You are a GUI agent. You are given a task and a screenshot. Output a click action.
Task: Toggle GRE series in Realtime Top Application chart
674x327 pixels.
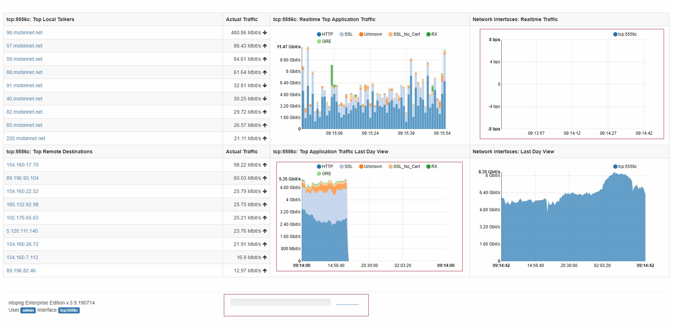tap(324, 41)
